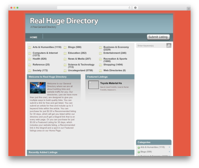Open Business & Economy (2229) category
Viewport: 199px width, 168px height.
coord(116,48)
